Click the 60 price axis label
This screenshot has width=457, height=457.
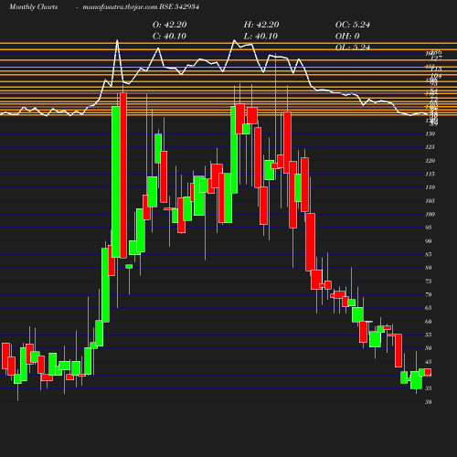pyautogui.click(x=429, y=322)
